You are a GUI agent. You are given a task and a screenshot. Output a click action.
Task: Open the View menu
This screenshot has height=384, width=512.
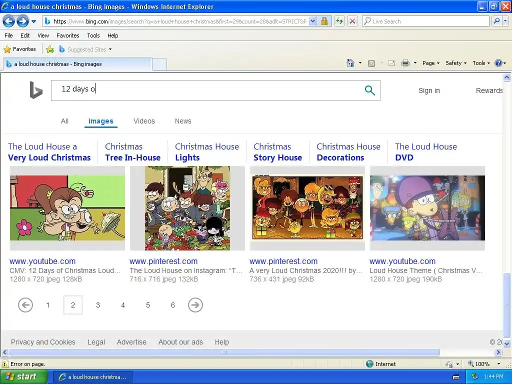coord(43,35)
